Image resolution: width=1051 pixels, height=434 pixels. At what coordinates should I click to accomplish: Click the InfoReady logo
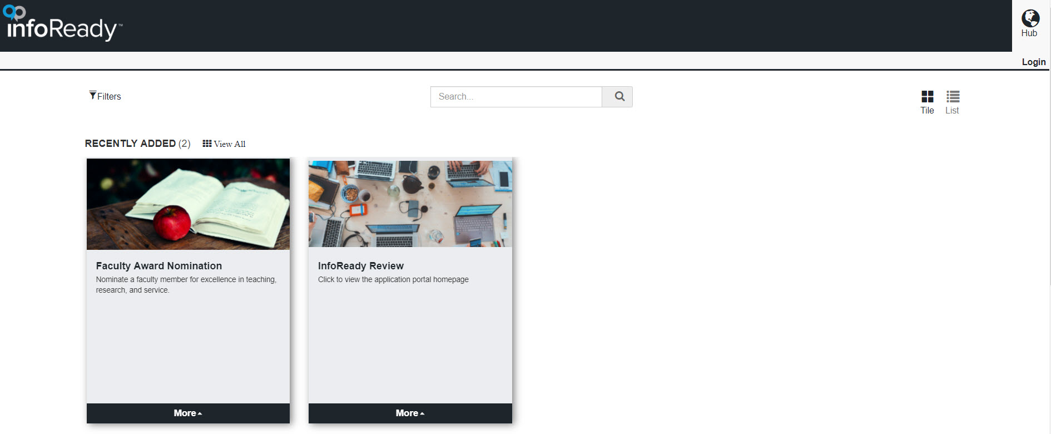coord(62,23)
